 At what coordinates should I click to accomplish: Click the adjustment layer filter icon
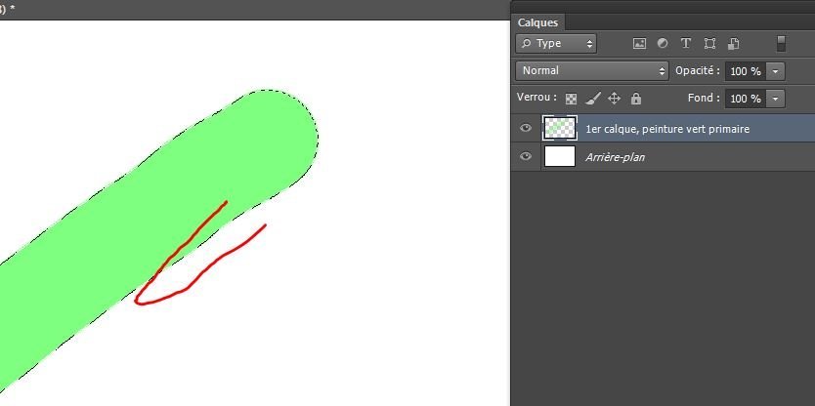pyautogui.click(x=663, y=44)
